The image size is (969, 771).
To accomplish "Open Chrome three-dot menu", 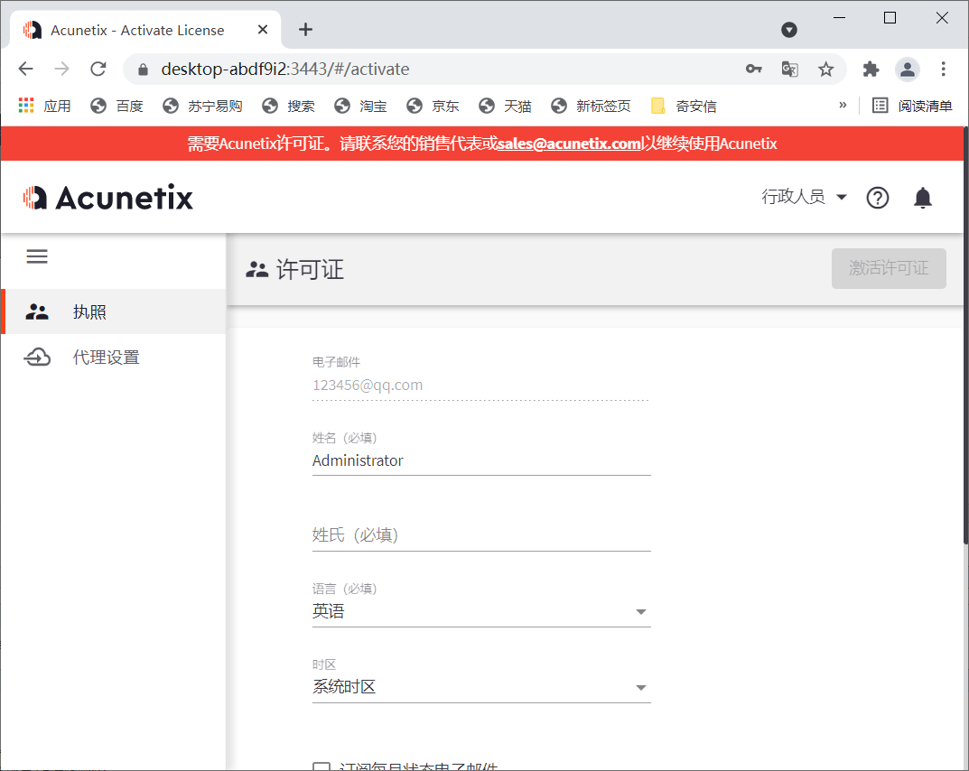I will (x=943, y=69).
